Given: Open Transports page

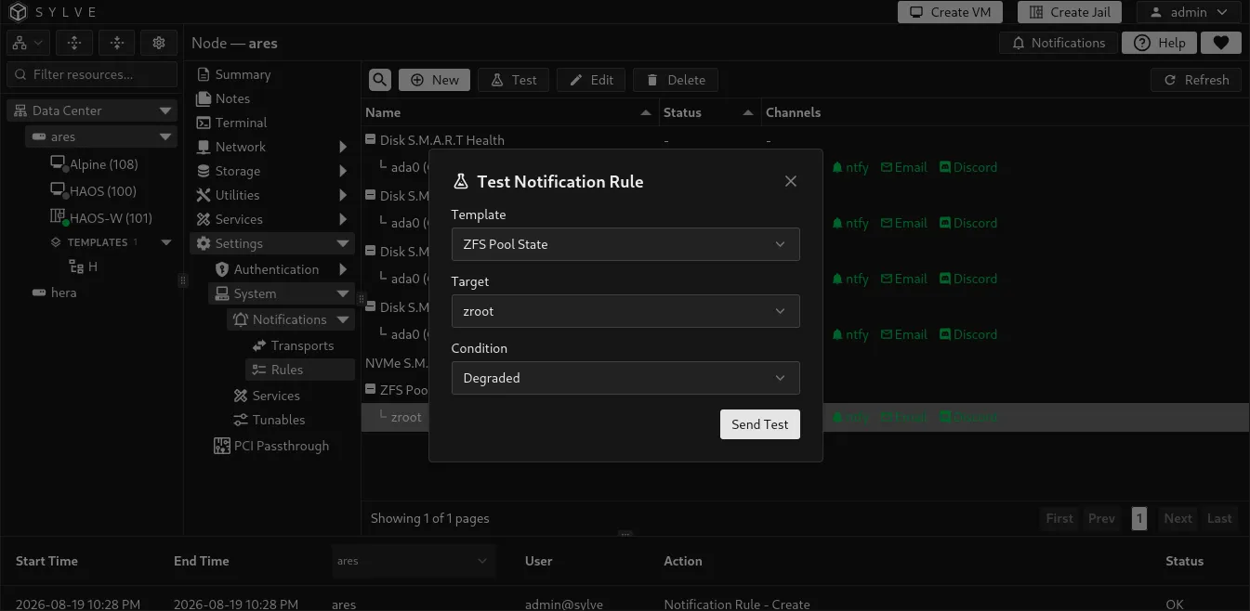Looking at the screenshot, I should click(292, 345).
